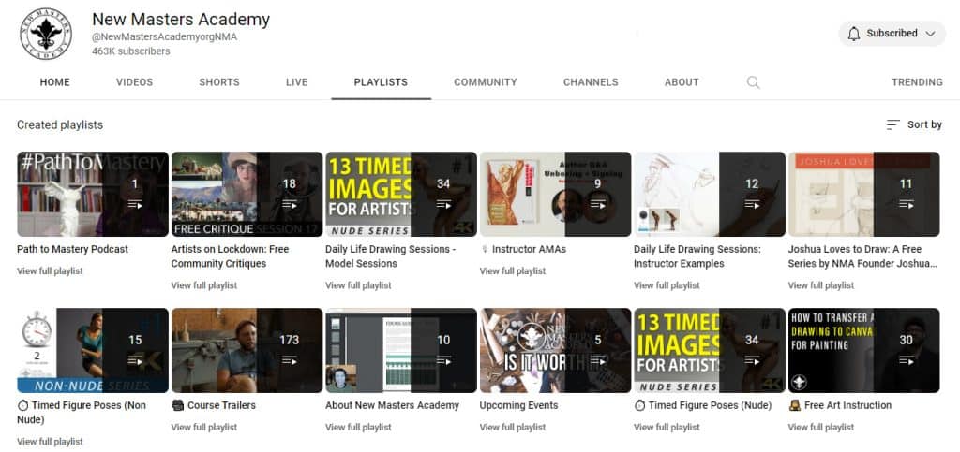
Task: Open the Upcoming Events playlist thumbnail
Action: [x=555, y=351]
